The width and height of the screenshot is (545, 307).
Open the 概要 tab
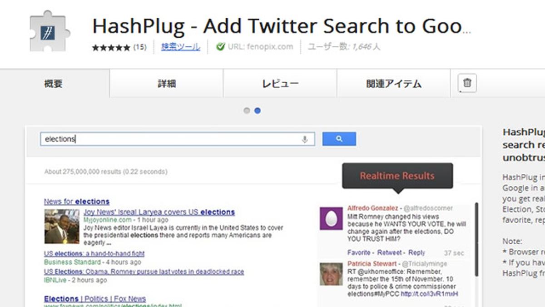click(x=53, y=84)
